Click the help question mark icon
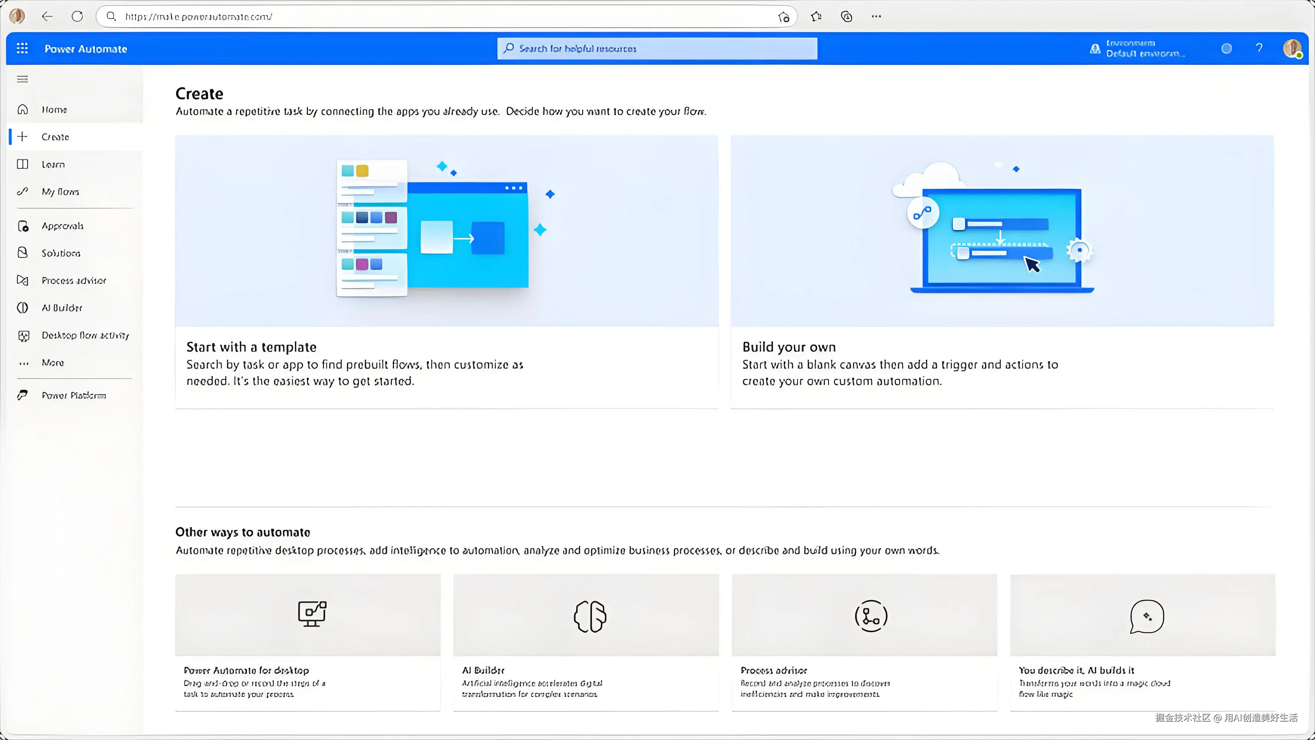This screenshot has height=740, width=1315. (x=1259, y=48)
